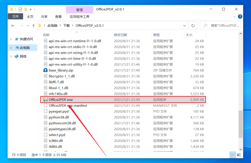Click the scrollbar up arrow
Viewport: 251px width, 163px height.
coord(241,34)
